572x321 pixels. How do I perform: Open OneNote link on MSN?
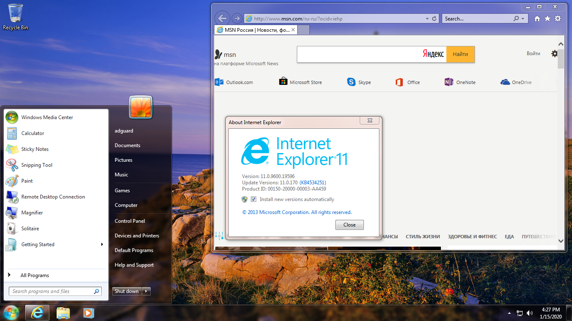click(x=460, y=82)
